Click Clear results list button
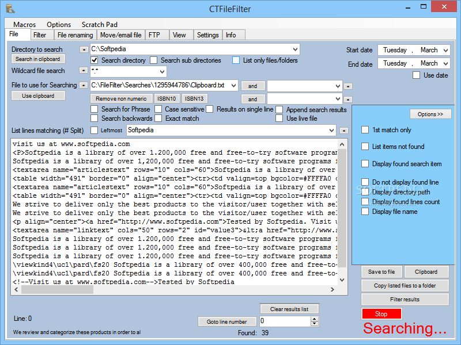 pos(289,309)
